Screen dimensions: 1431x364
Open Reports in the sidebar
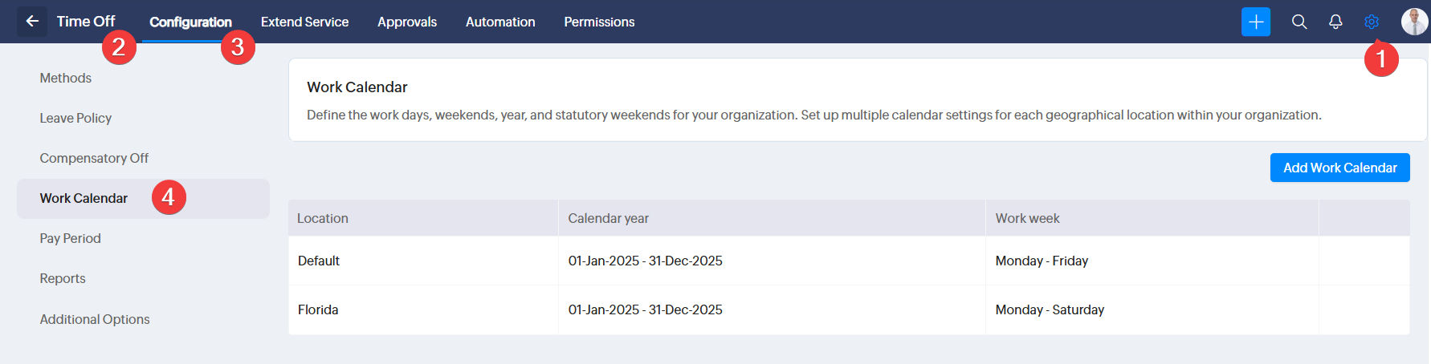coord(63,278)
